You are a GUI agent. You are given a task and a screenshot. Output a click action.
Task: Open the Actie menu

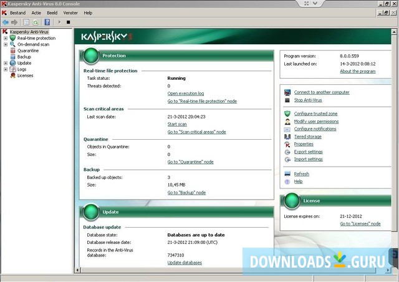36,12
